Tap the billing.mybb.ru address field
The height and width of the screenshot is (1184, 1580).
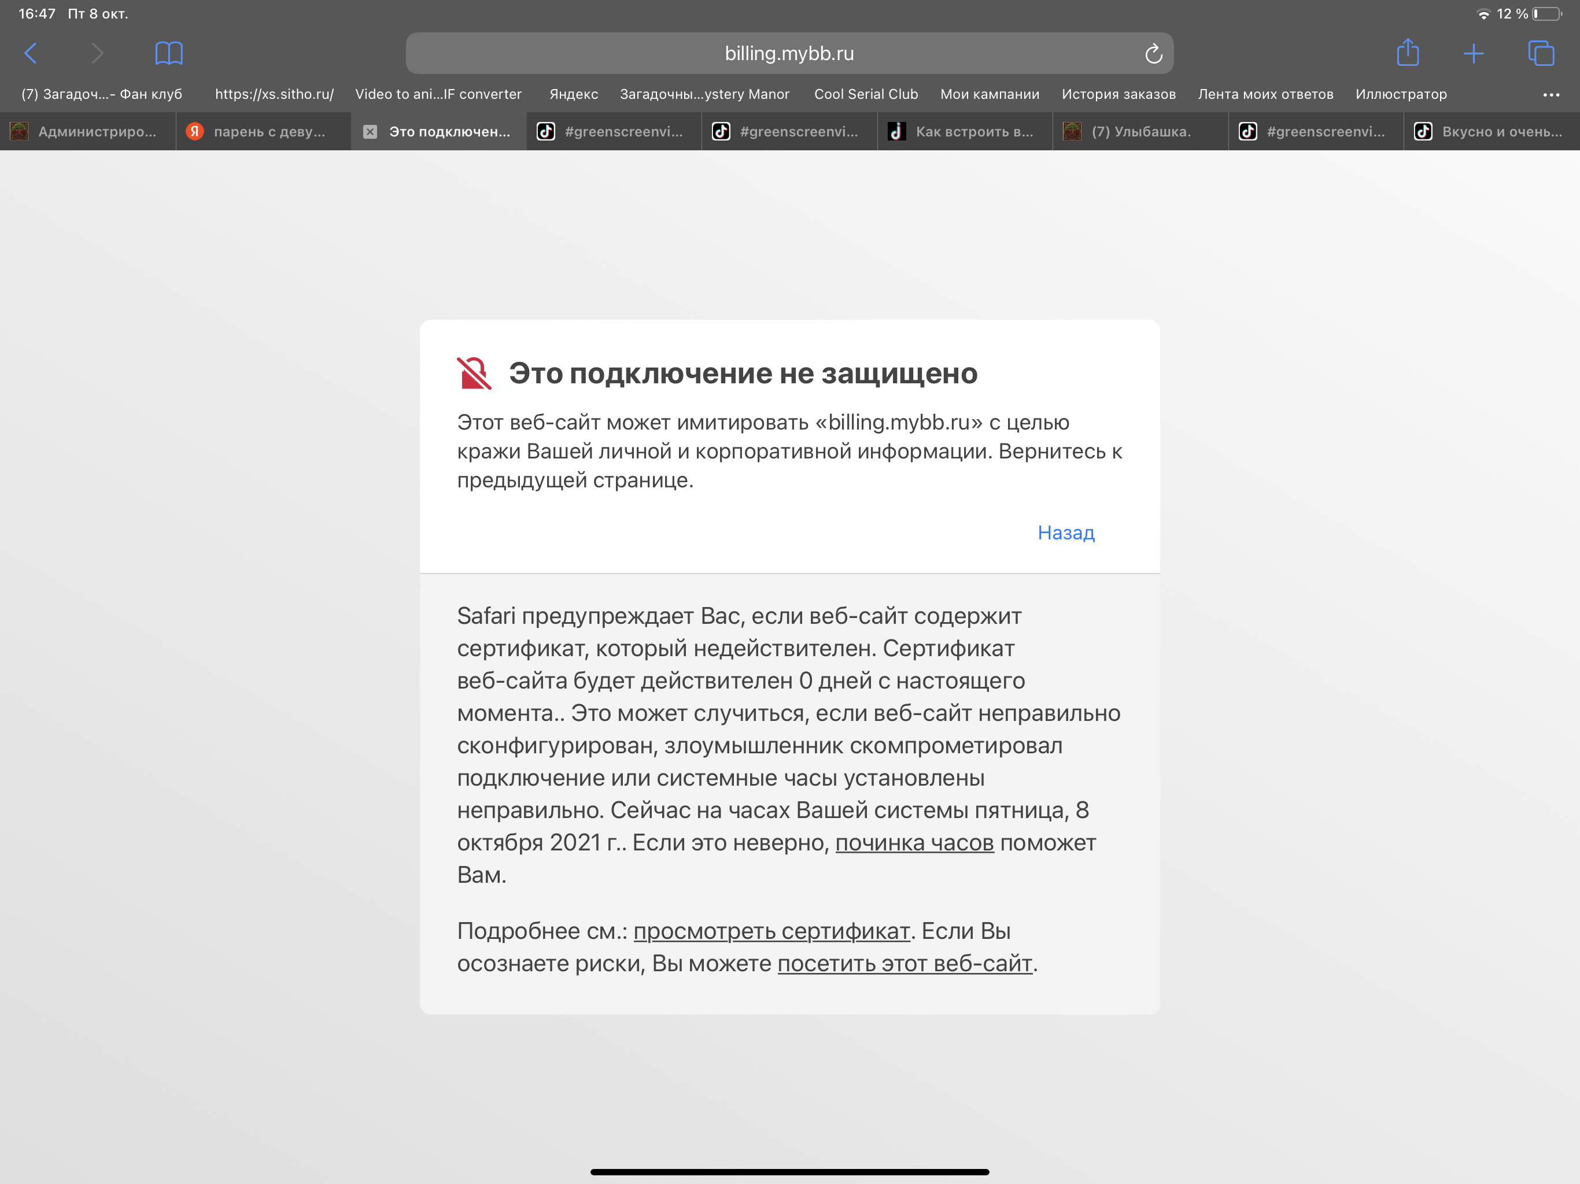point(789,54)
